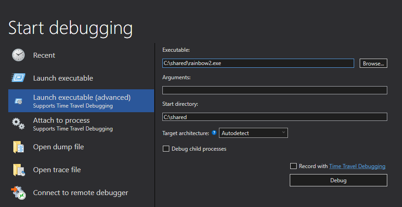Click the Connect to remote debugger icon
The image size is (402, 207).
tap(18, 193)
